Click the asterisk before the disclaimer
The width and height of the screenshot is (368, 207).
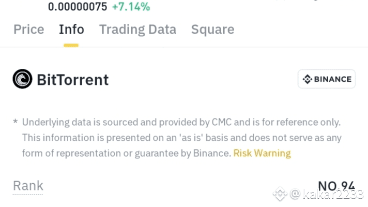[x=16, y=123]
